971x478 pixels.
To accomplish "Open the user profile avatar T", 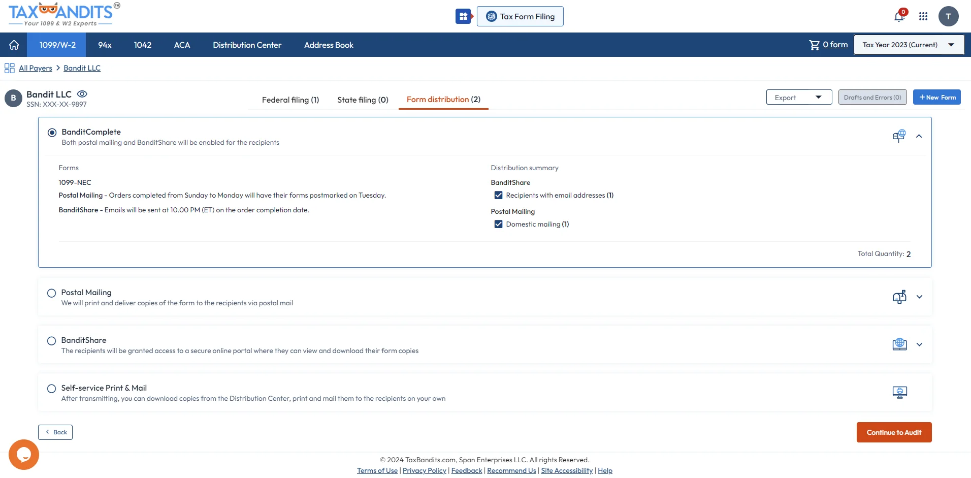I will [x=948, y=16].
